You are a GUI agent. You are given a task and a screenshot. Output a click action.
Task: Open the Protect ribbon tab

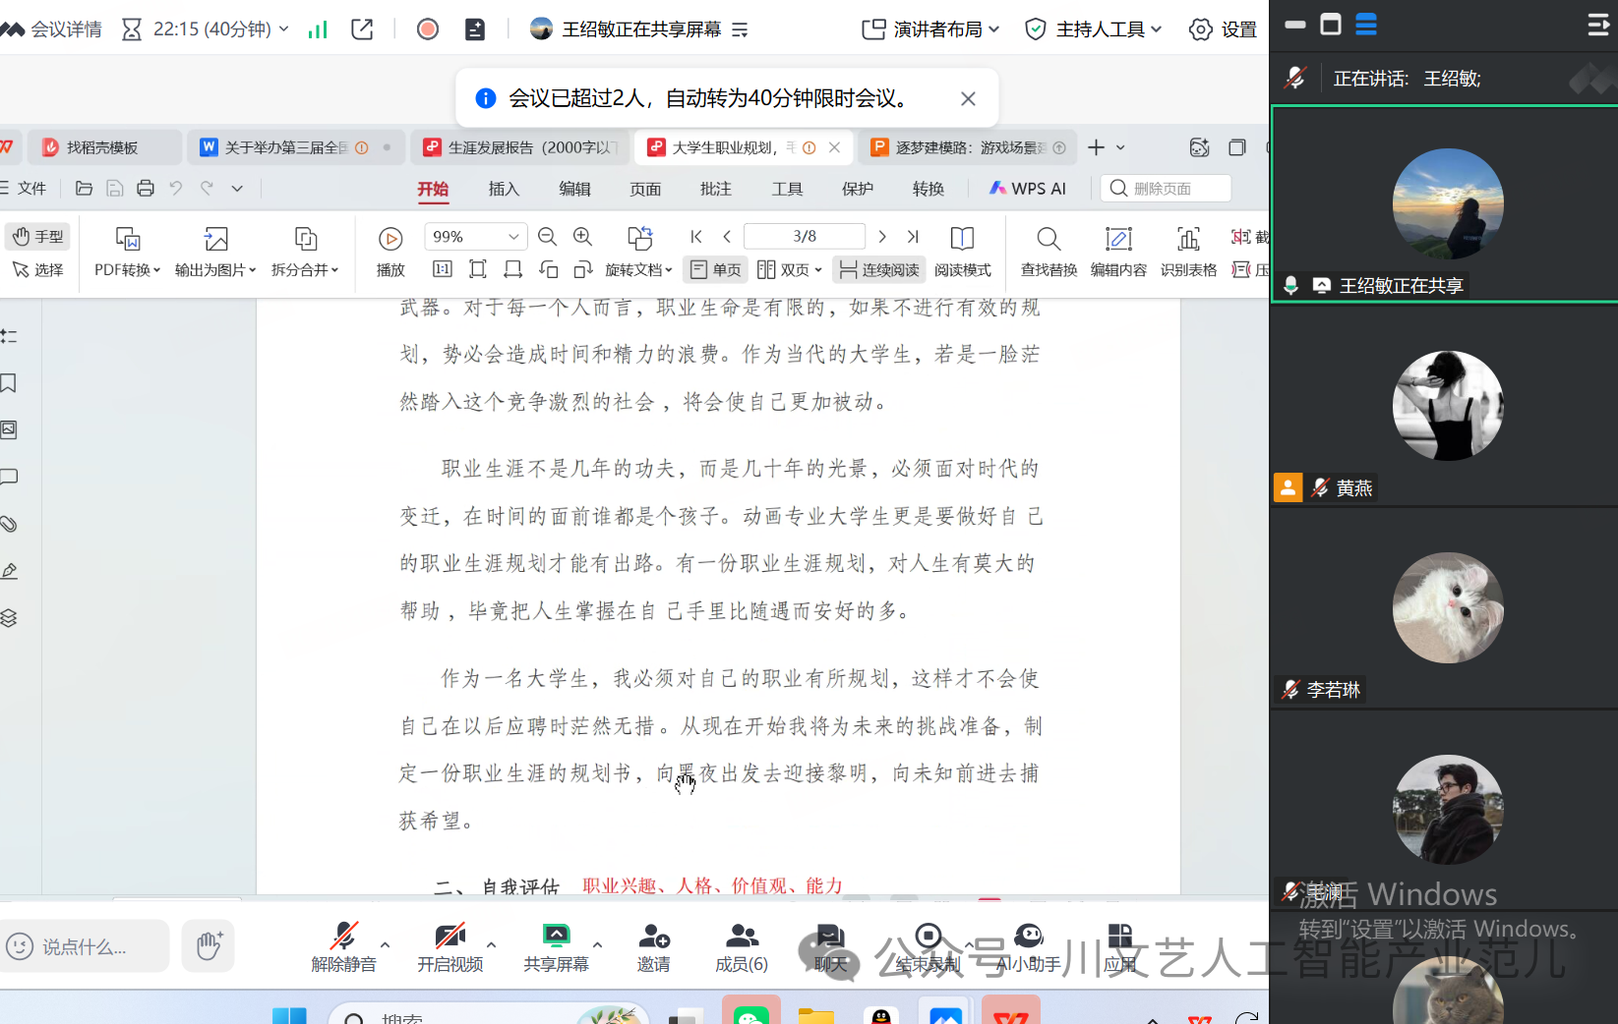click(x=857, y=189)
